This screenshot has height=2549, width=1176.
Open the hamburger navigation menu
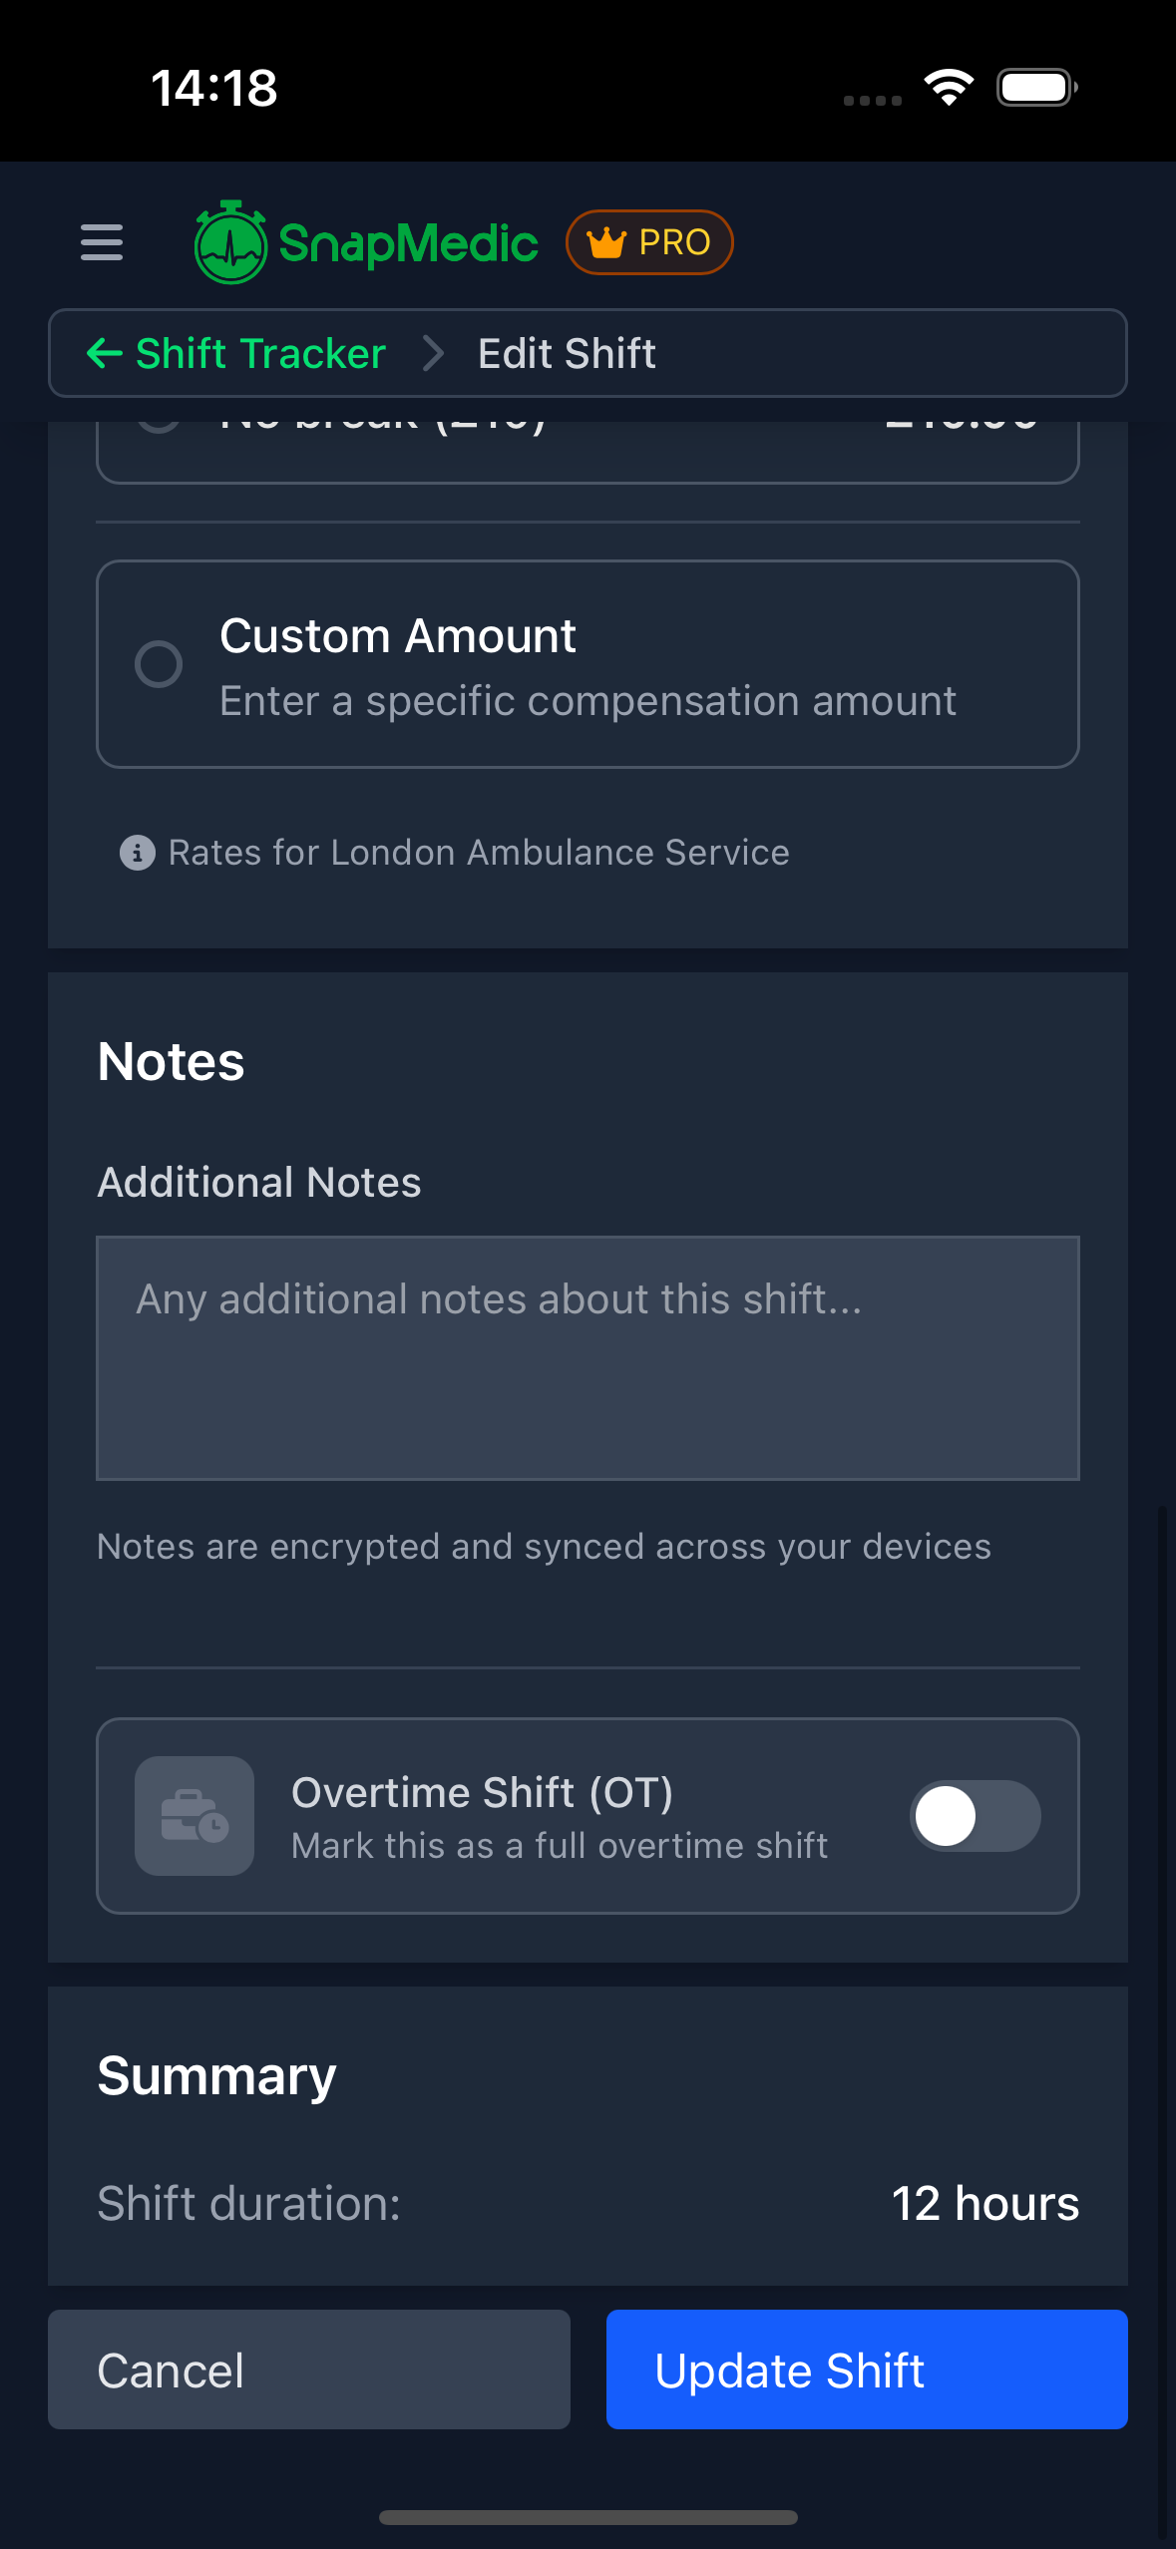101,242
